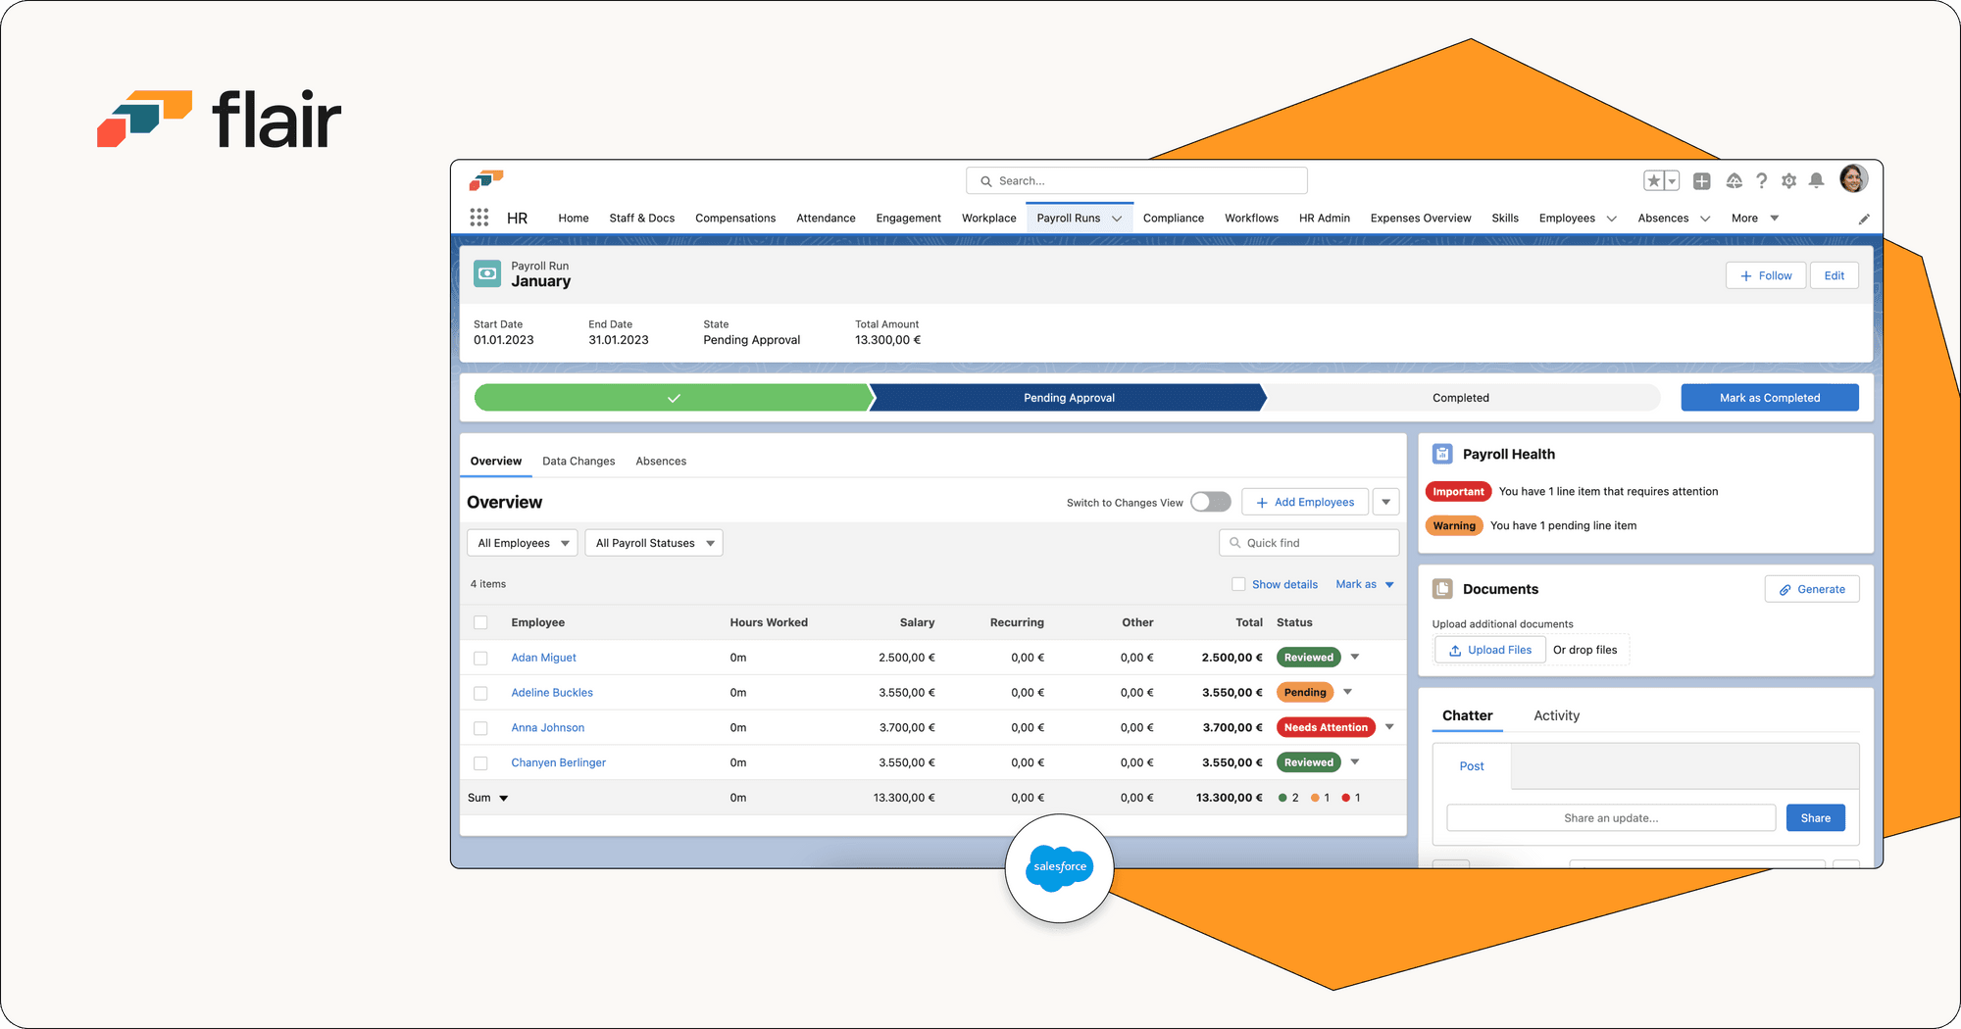Open the Mark as dropdown
The width and height of the screenshot is (1961, 1029).
(1365, 584)
